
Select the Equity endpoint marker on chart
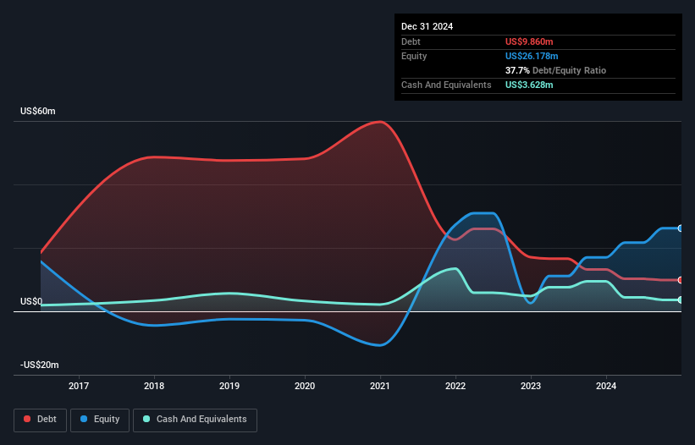click(680, 228)
